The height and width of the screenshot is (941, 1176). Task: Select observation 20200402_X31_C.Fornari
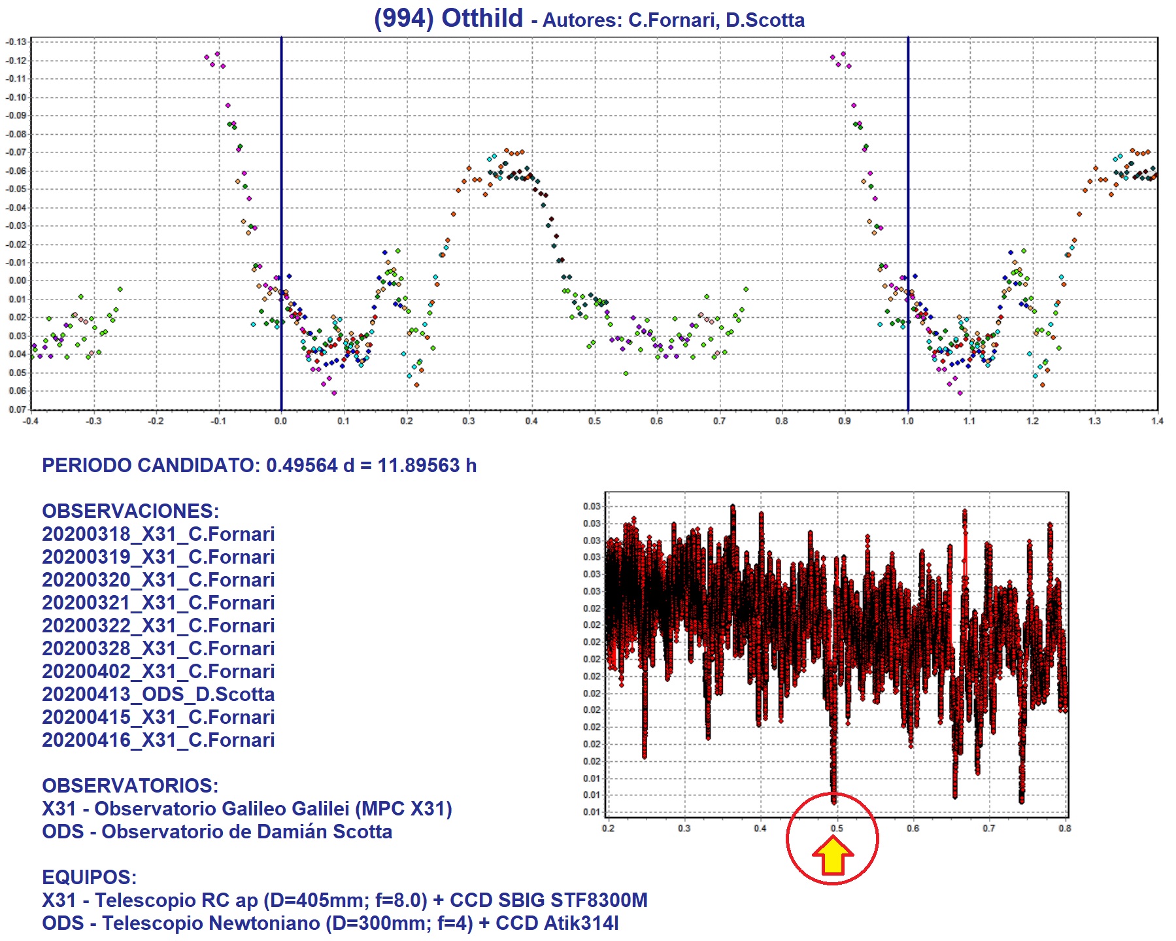pos(158,672)
